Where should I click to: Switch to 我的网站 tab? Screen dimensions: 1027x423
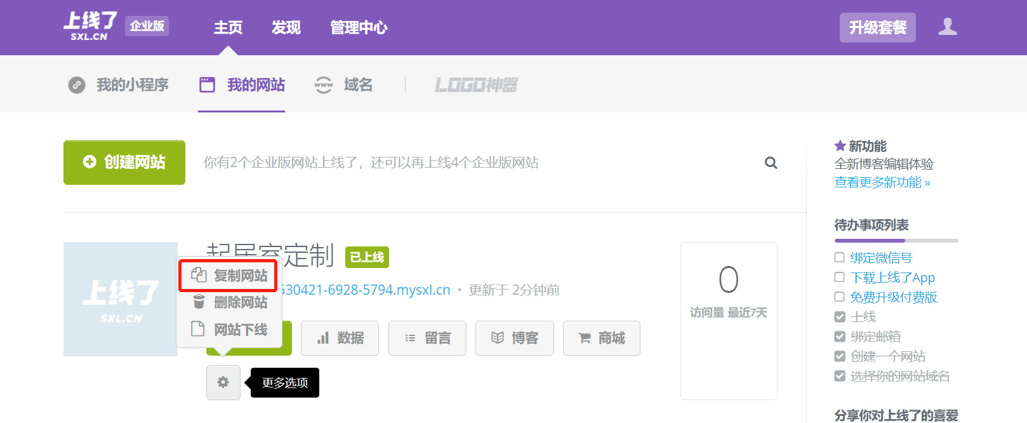pyautogui.click(x=242, y=84)
